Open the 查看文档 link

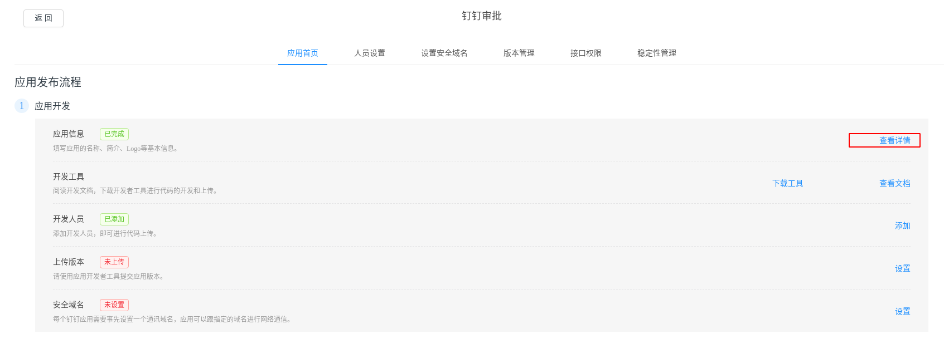[x=894, y=183]
